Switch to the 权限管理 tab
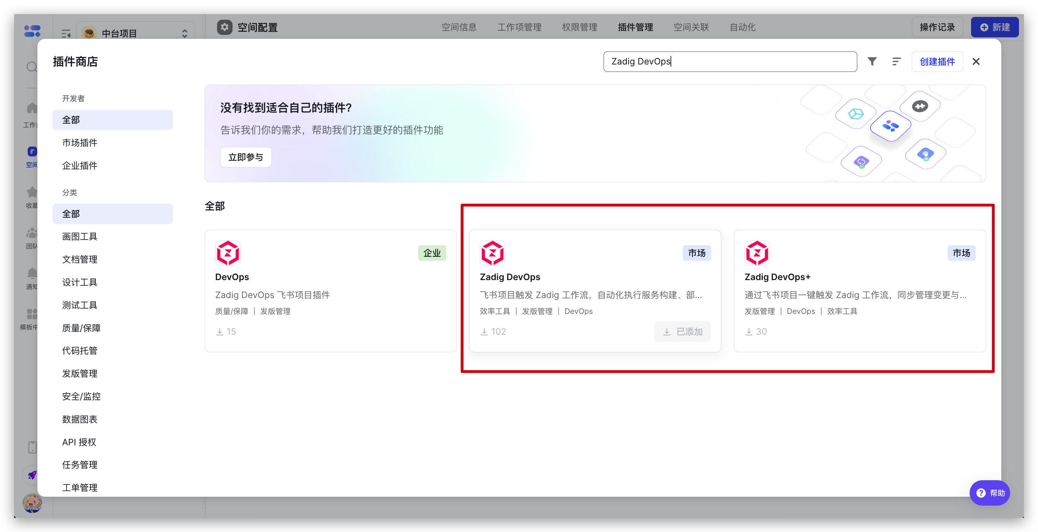 click(580, 27)
